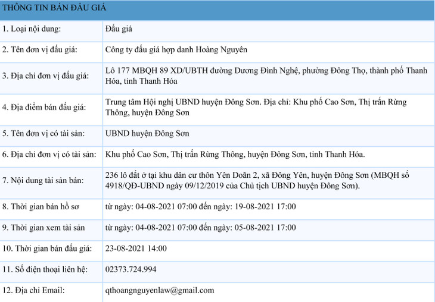
Task: Select the 'Địa chỉ đơn vị đấu giá' label
Action: pos(45,75)
